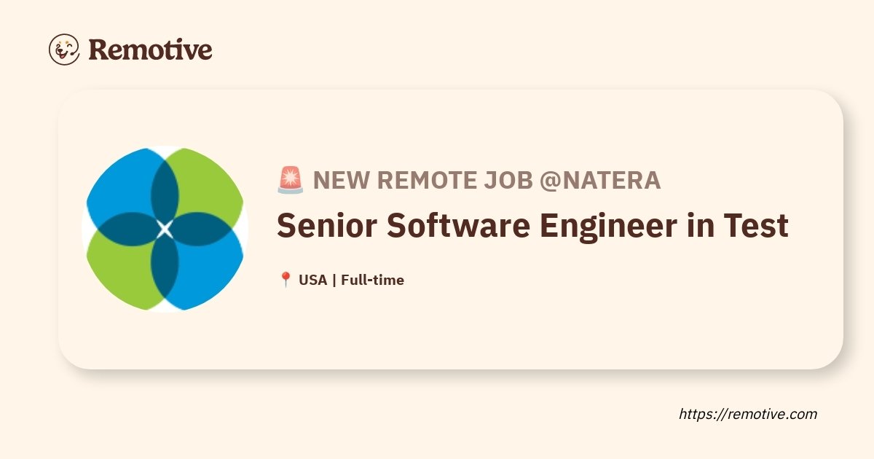Click the white X center of Natera logo

click(x=165, y=229)
